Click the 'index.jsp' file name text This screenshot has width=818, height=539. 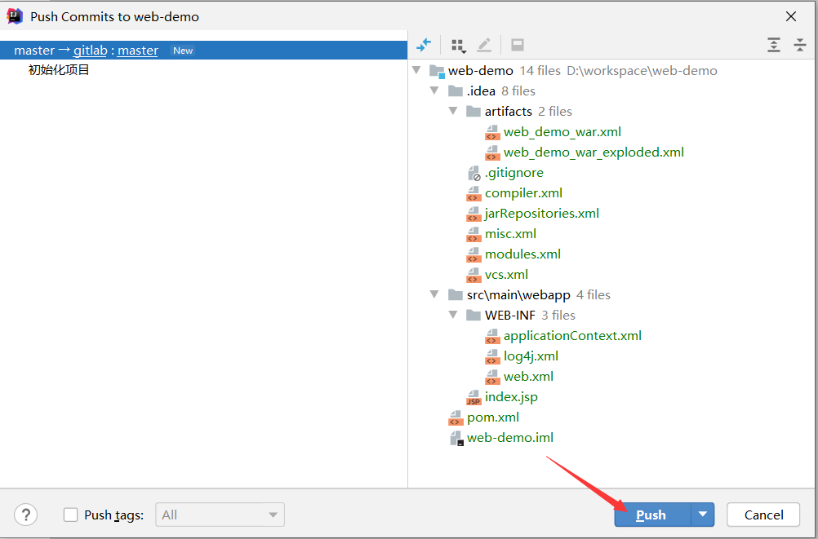click(511, 397)
